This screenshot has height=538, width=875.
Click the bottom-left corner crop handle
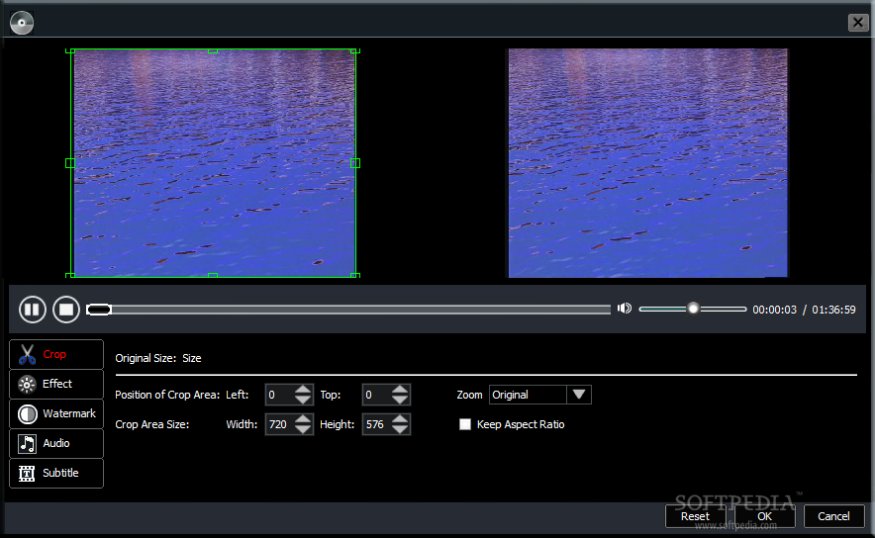pyautogui.click(x=70, y=275)
